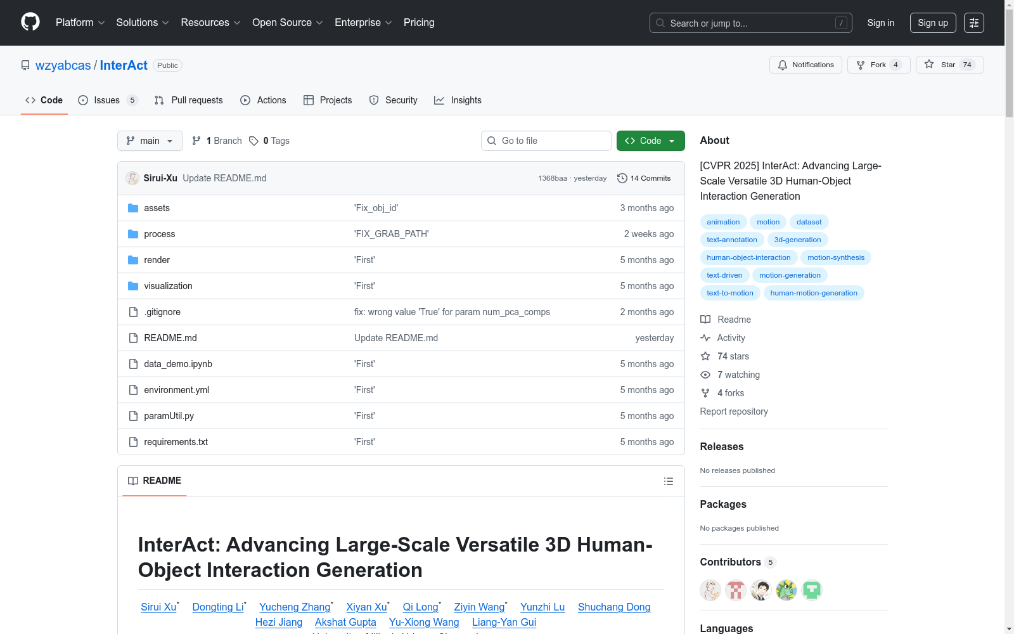The width and height of the screenshot is (1014, 634).
Task: Click the bell icon in Notifications
Action: 783,65
